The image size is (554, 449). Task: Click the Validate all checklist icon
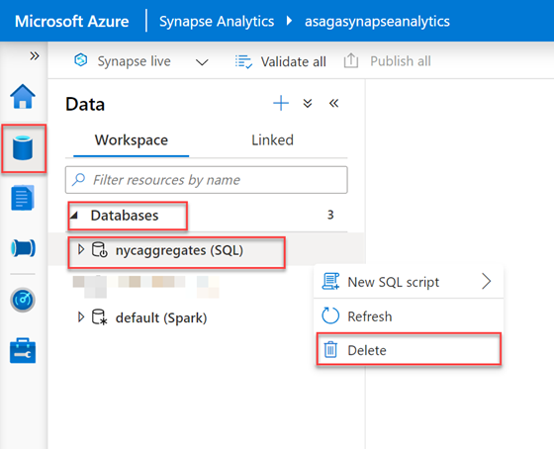tap(243, 61)
